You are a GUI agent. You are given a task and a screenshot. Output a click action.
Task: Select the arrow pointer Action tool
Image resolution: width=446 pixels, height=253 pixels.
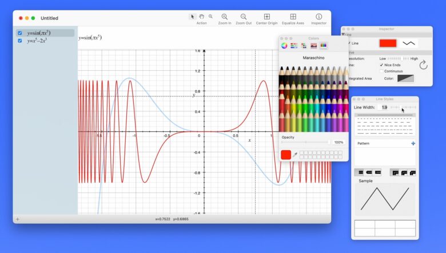point(193,17)
